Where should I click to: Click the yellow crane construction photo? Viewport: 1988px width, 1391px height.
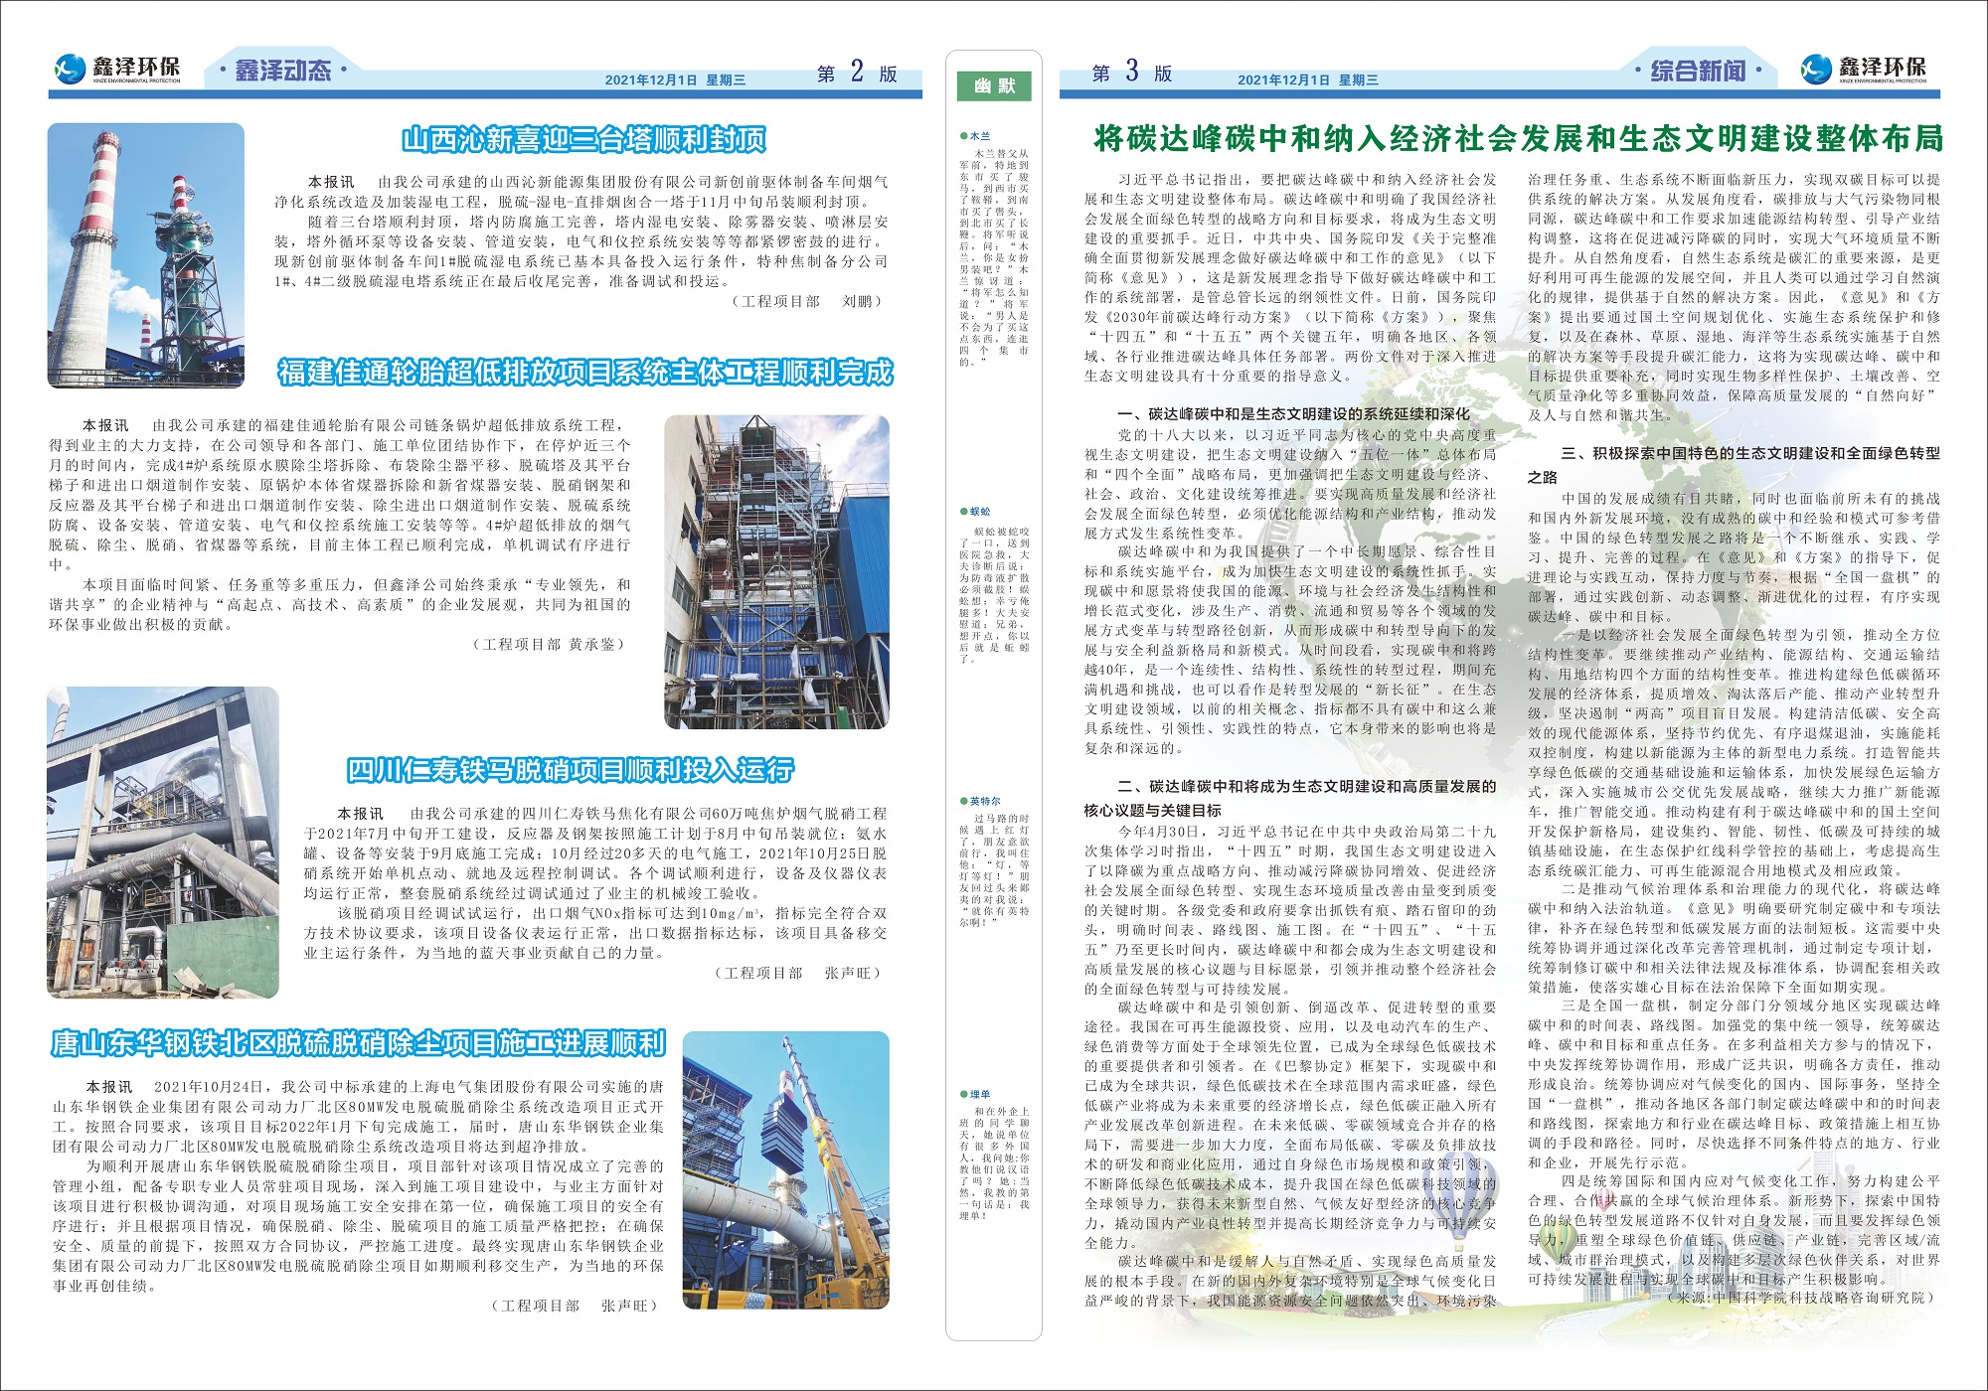[785, 1169]
